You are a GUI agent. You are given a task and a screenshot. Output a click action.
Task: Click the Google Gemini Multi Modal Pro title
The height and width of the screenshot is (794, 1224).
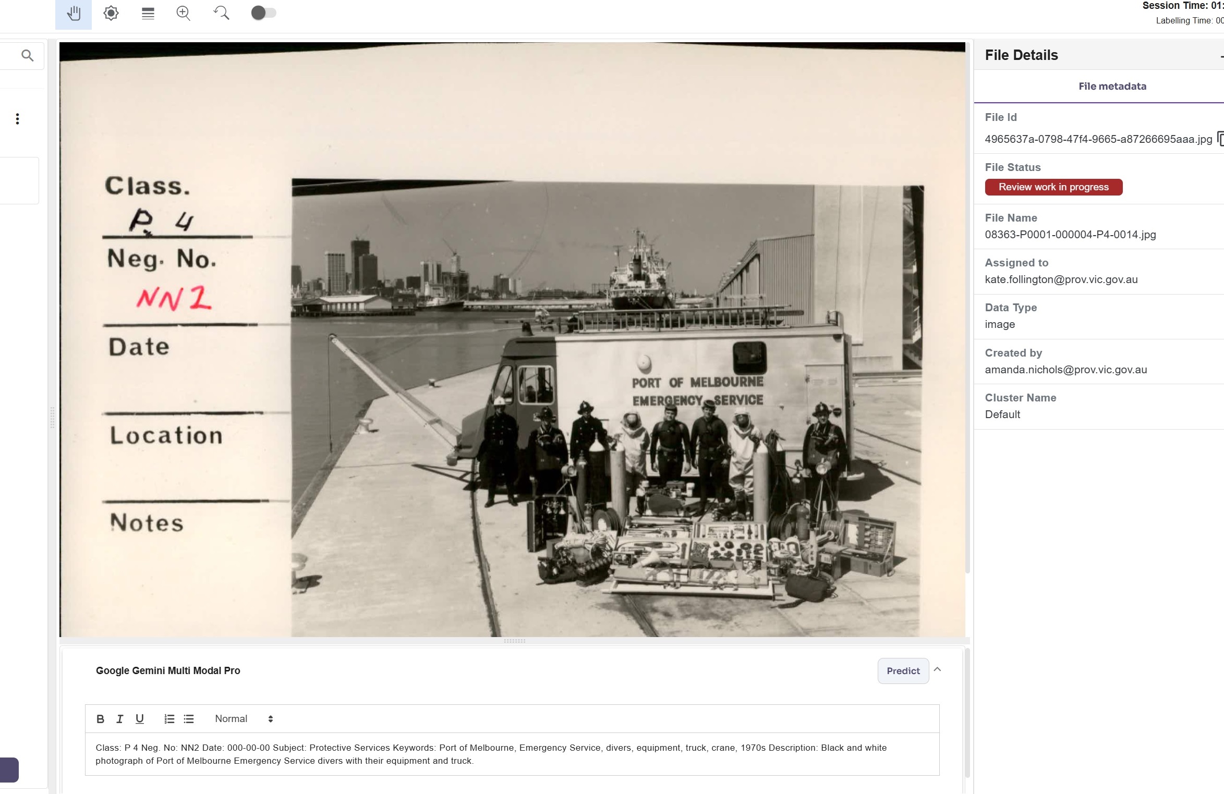[168, 671]
